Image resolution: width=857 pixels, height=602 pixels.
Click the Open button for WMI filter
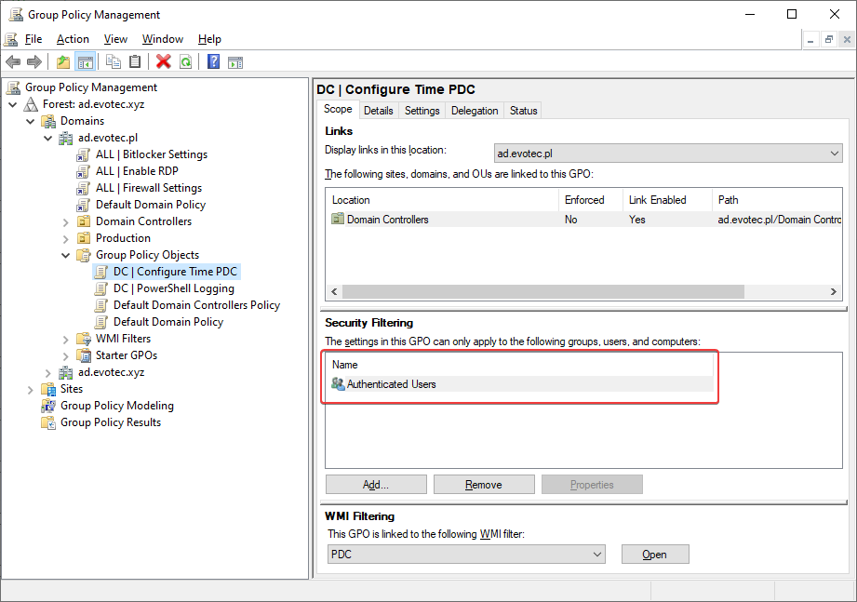[x=655, y=554]
